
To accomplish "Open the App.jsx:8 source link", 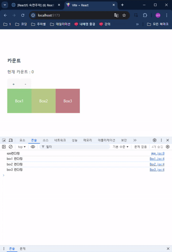I will [x=158, y=153].
